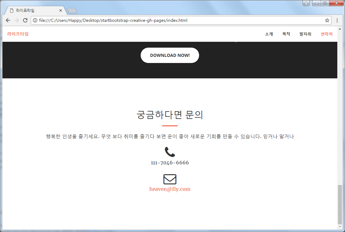Open Chrome three-dot menu
Viewport: 345px width, 232px height.
(337, 20)
